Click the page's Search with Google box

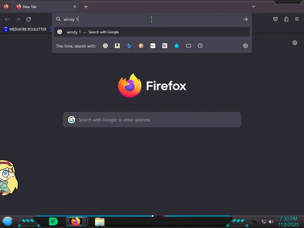[x=152, y=120]
